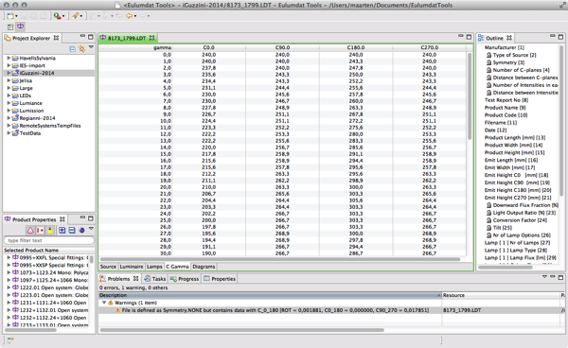
Task: Open the Progress view tab
Action: click(x=185, y=279)
